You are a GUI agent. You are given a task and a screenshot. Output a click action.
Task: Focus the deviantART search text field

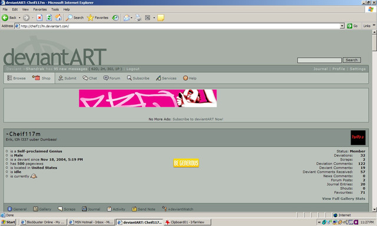pos(319,60)
